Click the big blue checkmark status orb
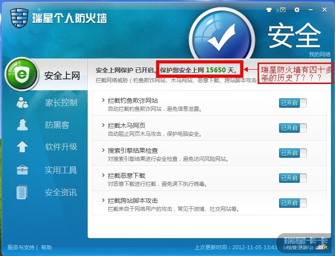This screenshot has height=256, width=335. 222,38
